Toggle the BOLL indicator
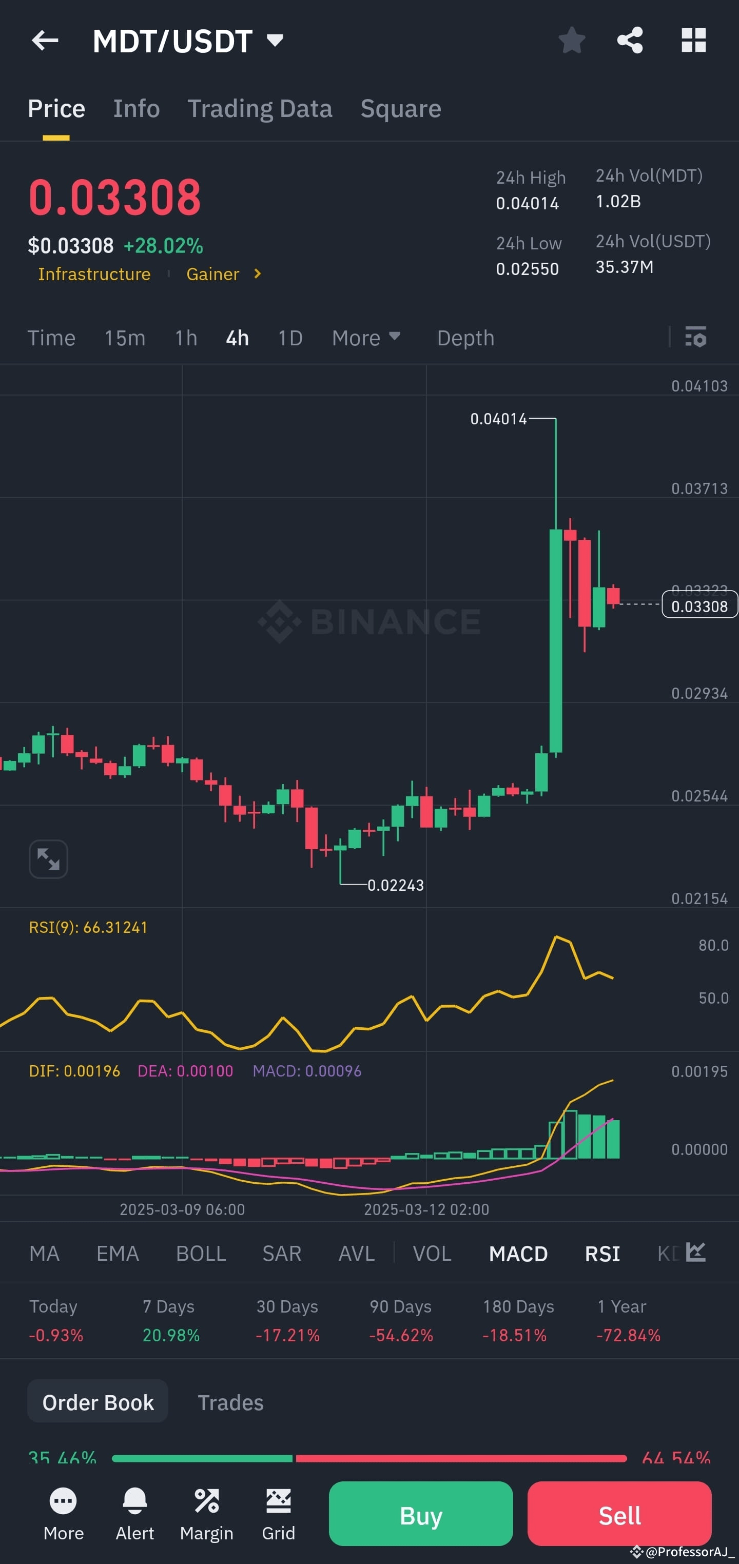The image size is (739, 1564). [201, 1254]
